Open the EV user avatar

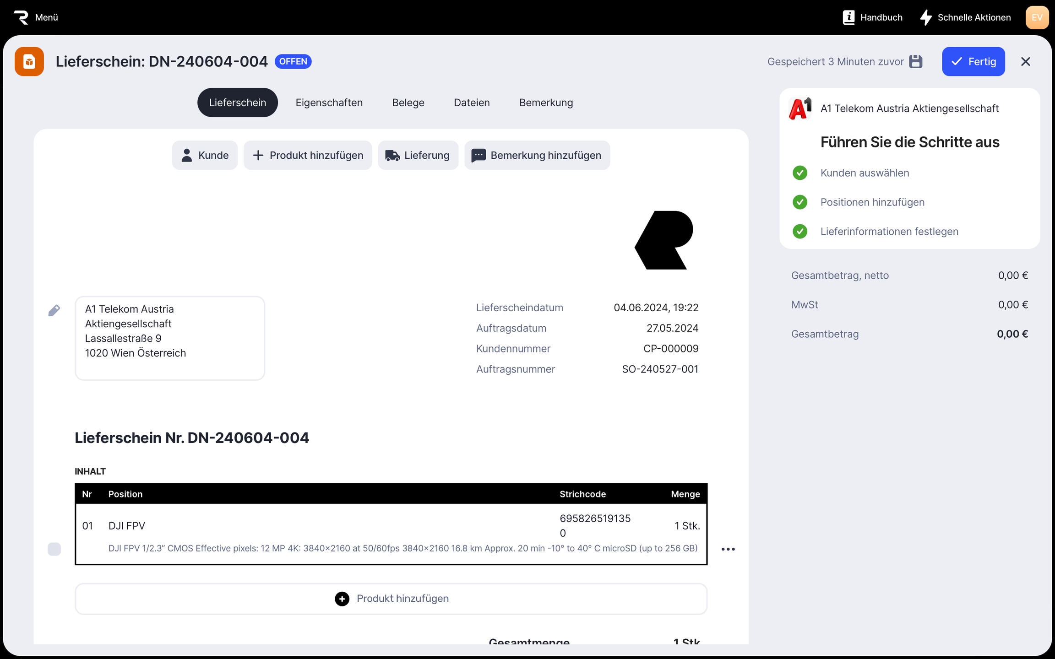[x=1037, y=17]
